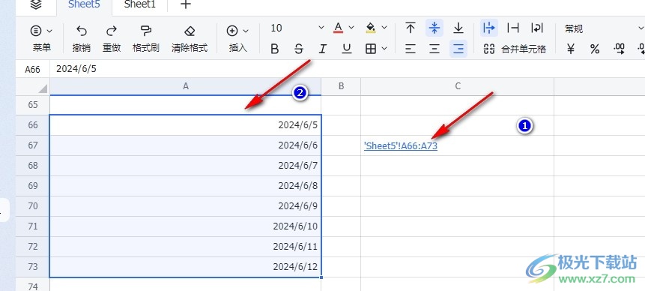Click the clear format (清除格式) eraser icon

(x=190, y=31)
